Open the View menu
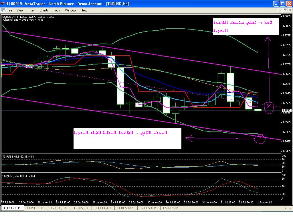293x220 pixels. coord(20,10)
